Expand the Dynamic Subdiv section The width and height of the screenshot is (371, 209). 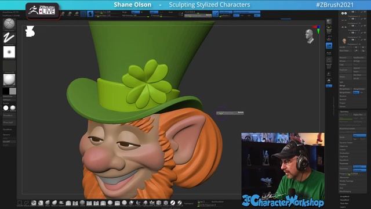click(x=347, y=143)
